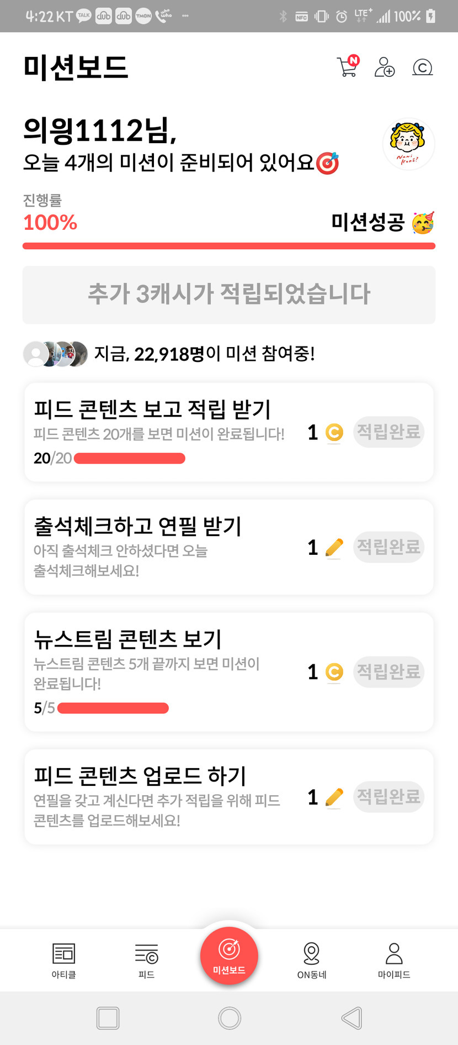This screenshot has width=458, height=1045.
Task: Switch to the 피드 tab
Action: coord(146,960)
